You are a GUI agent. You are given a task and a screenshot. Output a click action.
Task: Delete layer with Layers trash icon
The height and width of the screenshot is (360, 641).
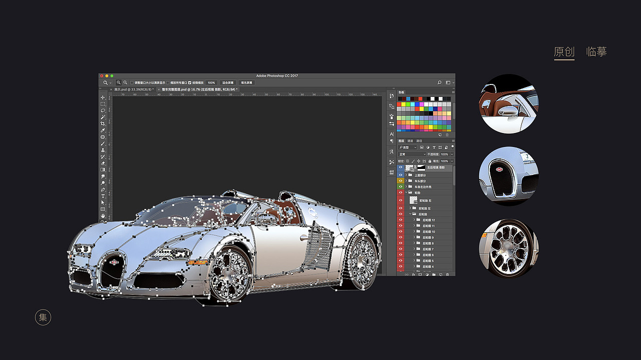(x=447, y=274)
